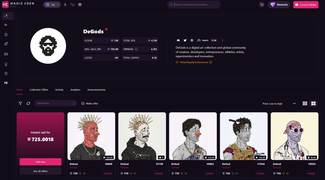Switch to small grid view
This screenshot has width=325, height=180.
305,103
